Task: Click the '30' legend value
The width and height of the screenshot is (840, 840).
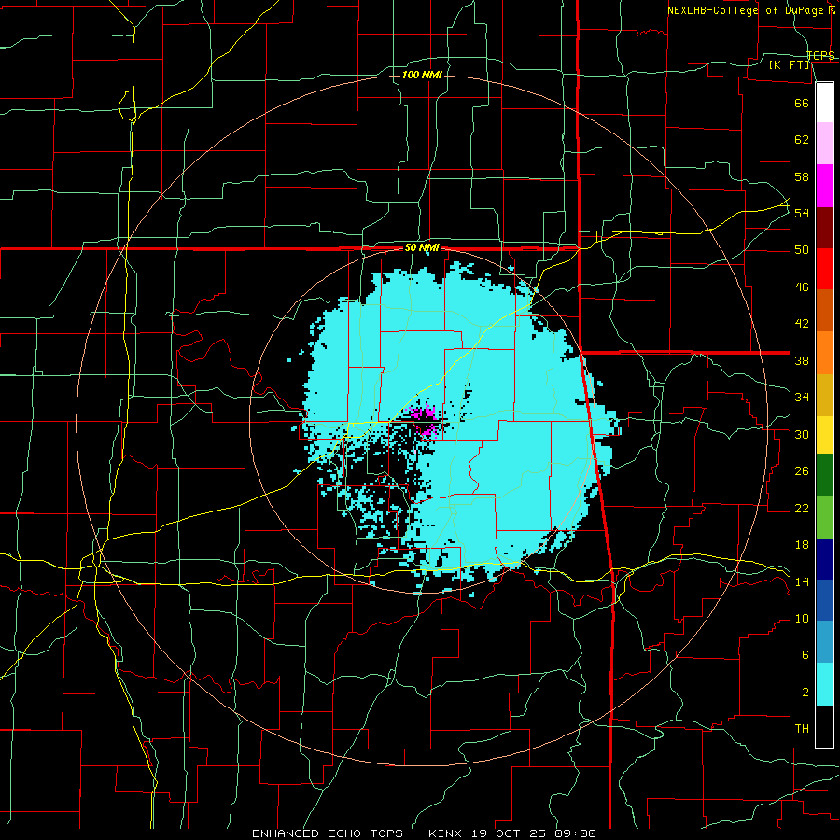Action: tap(802, 434)
